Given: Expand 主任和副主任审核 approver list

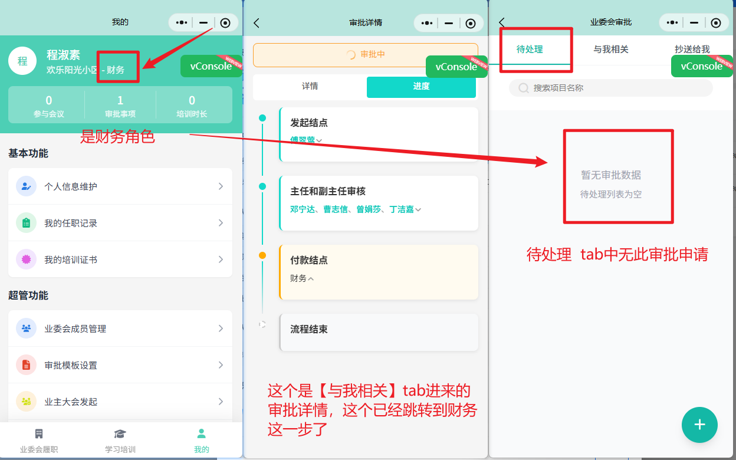Looking at the screenshot, I should click(x=418, y=209).
